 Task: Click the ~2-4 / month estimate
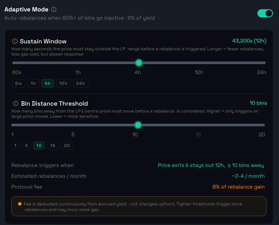[x=248, y=176]
